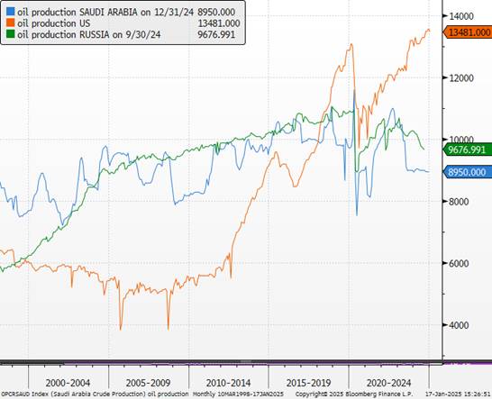Select 'oil production RUSSIA on 9/30/24' legend text

(x=89, y=34)
